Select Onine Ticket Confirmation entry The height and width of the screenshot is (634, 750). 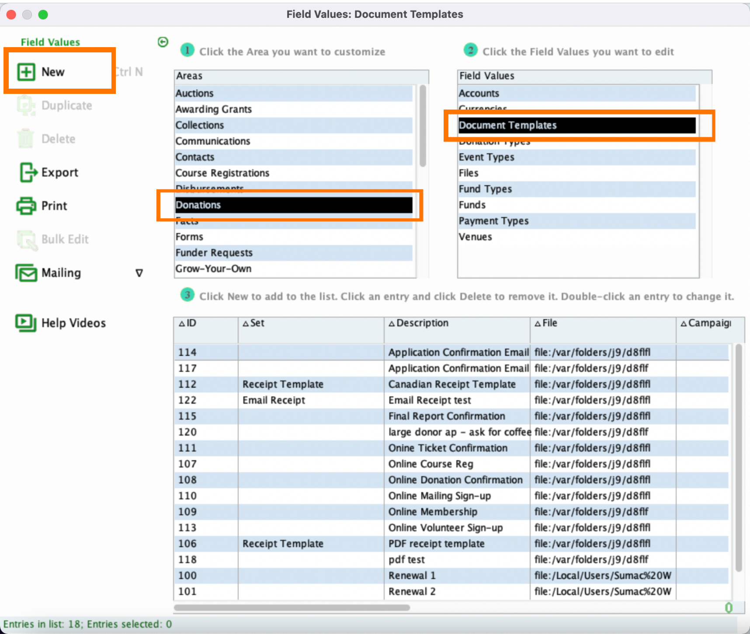pos(451,448)
